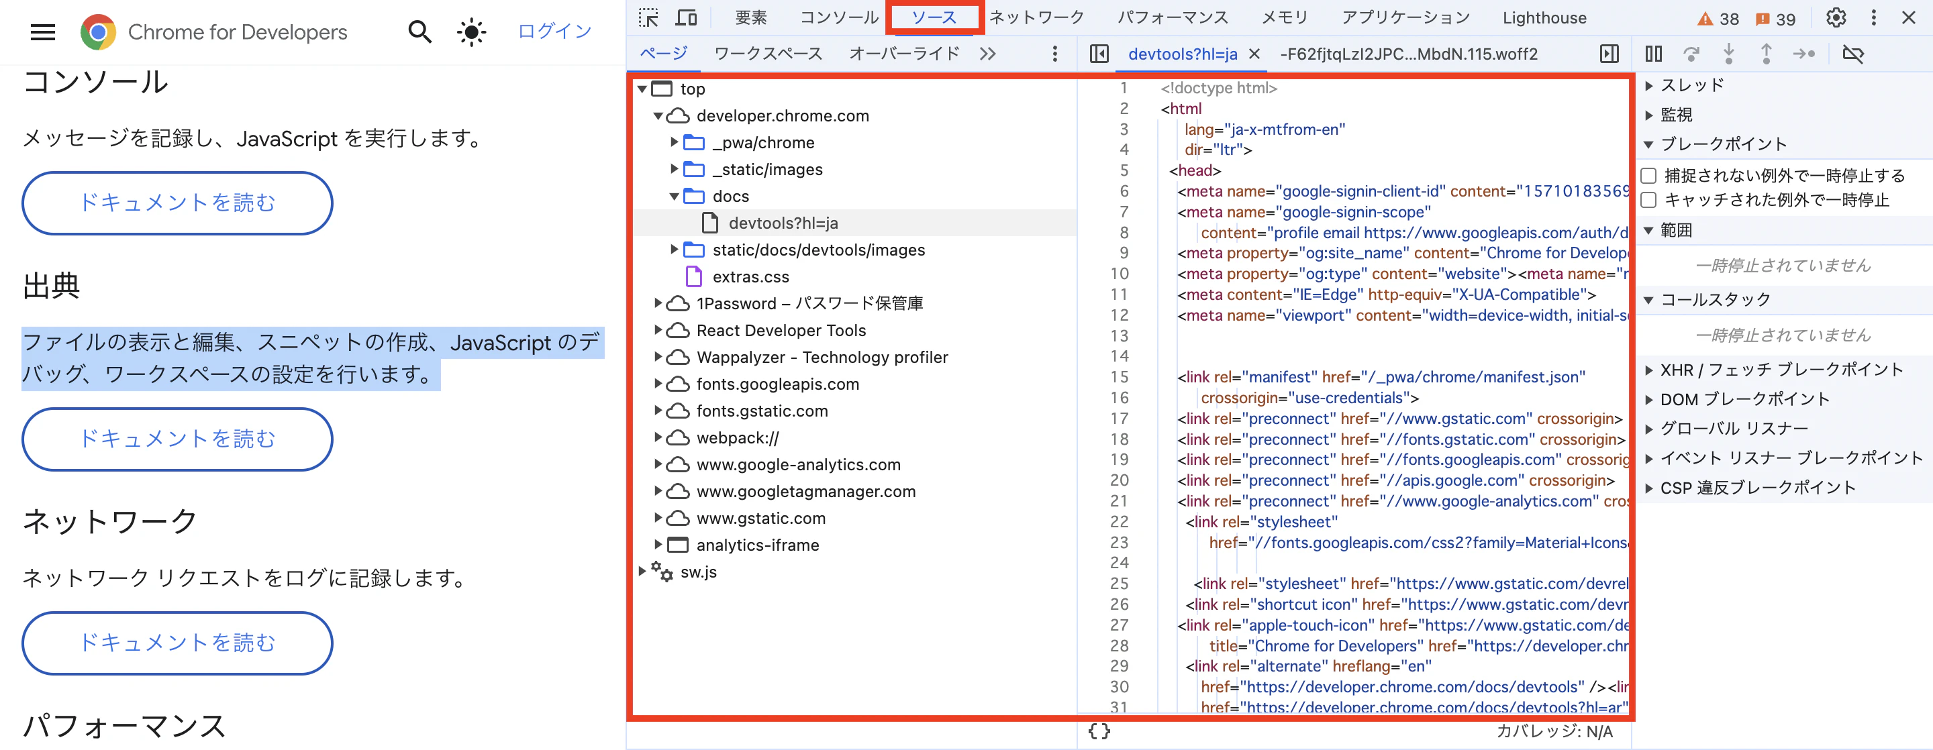1933x750 pixels.
Task: Toggle the site light/dark theme icon
Action: click(x=470, y=32)
